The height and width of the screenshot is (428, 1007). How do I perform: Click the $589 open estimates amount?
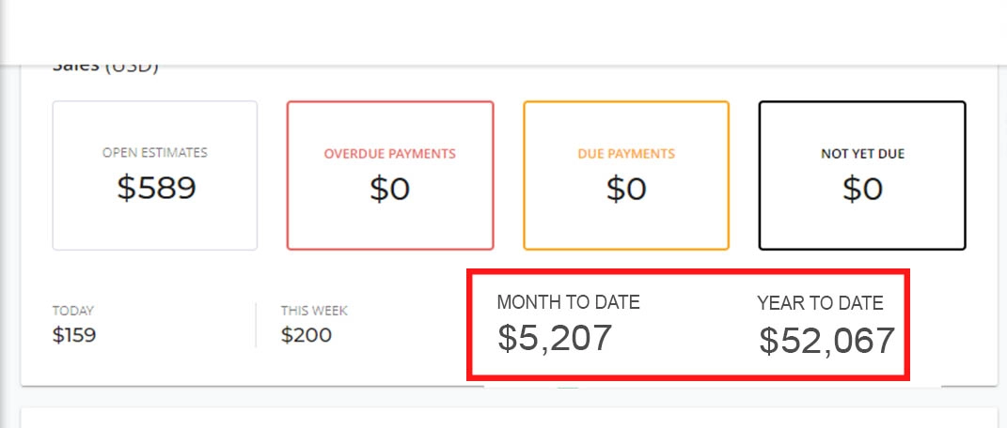(x=156, y=188)
